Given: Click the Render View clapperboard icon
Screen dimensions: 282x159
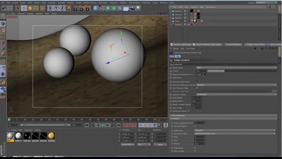Looking at the screenshot, I should 76,8.
